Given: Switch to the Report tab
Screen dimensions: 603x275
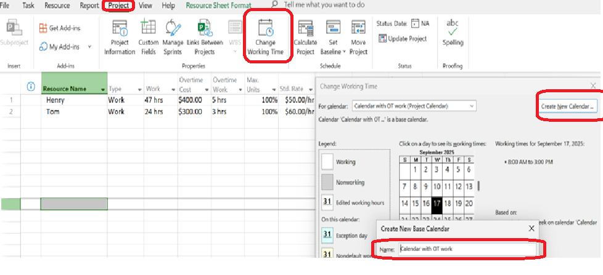Looking at the screenshot, I should click(89, 6).
